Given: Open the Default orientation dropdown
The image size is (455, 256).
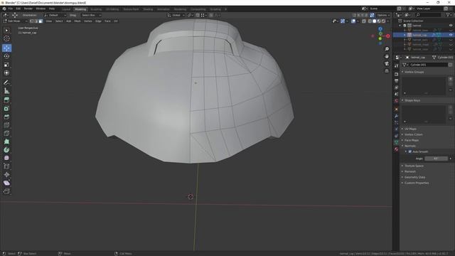Looking at the screenshot, I should point(55,15).
